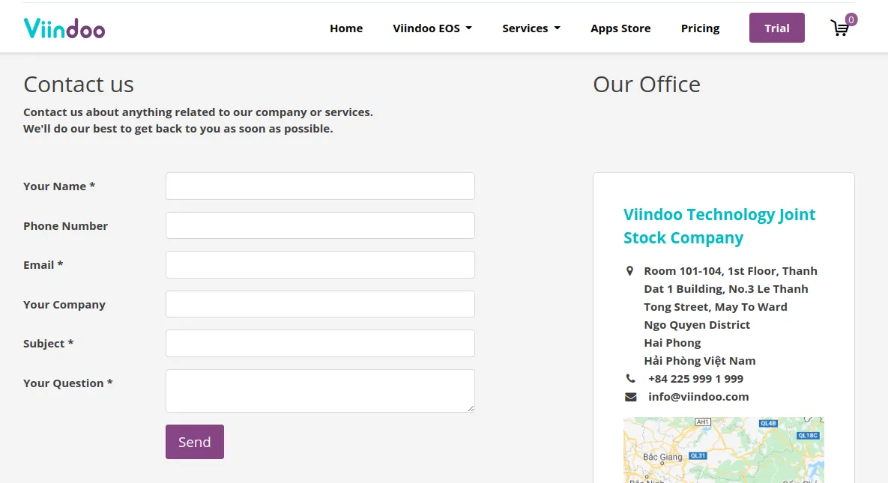Click the Viindoo logo
This screenshot has height=483, width=888.
pos(64,28)
